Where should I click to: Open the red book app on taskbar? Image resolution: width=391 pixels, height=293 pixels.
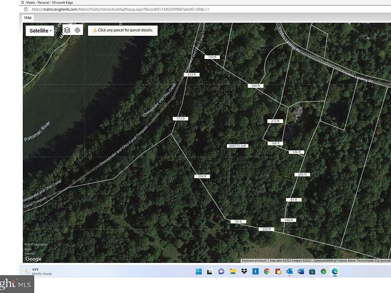[278, 271]
